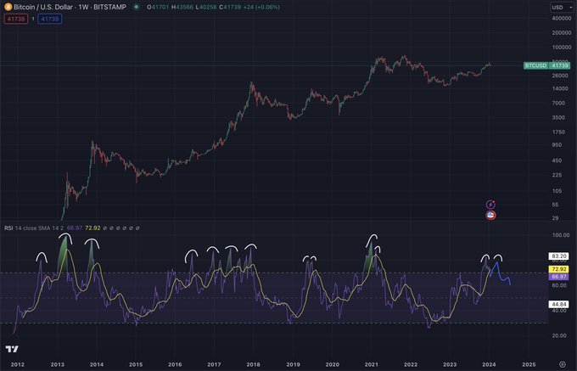Click the US flag economic event marker
Viewport: 577px width, 371px height.
490,216
